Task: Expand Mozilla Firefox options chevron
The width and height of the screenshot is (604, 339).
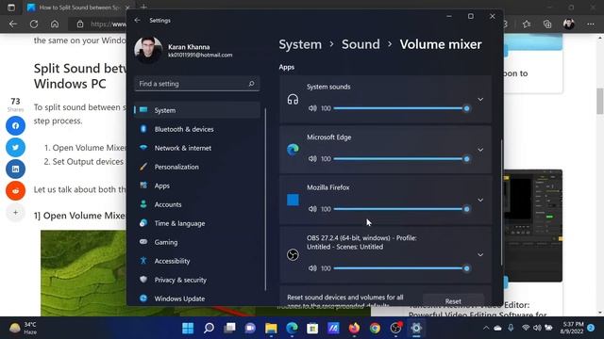Action: [480, 201]
